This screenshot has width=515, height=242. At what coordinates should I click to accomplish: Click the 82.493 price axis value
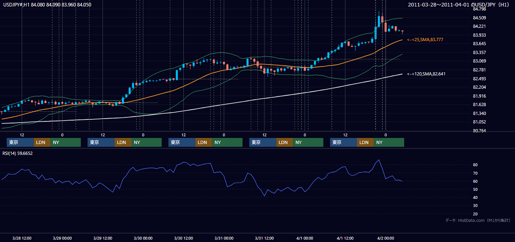(479, 79)
